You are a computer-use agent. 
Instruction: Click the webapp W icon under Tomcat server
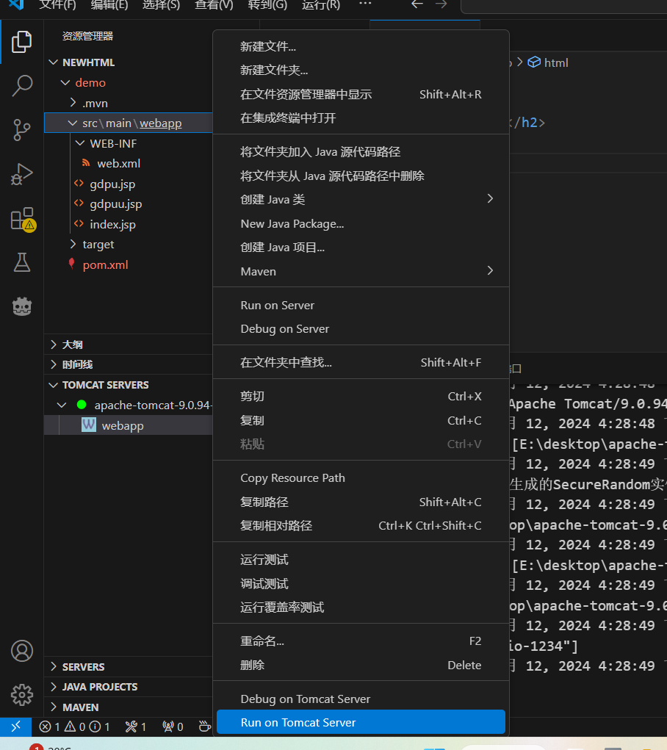89,425
